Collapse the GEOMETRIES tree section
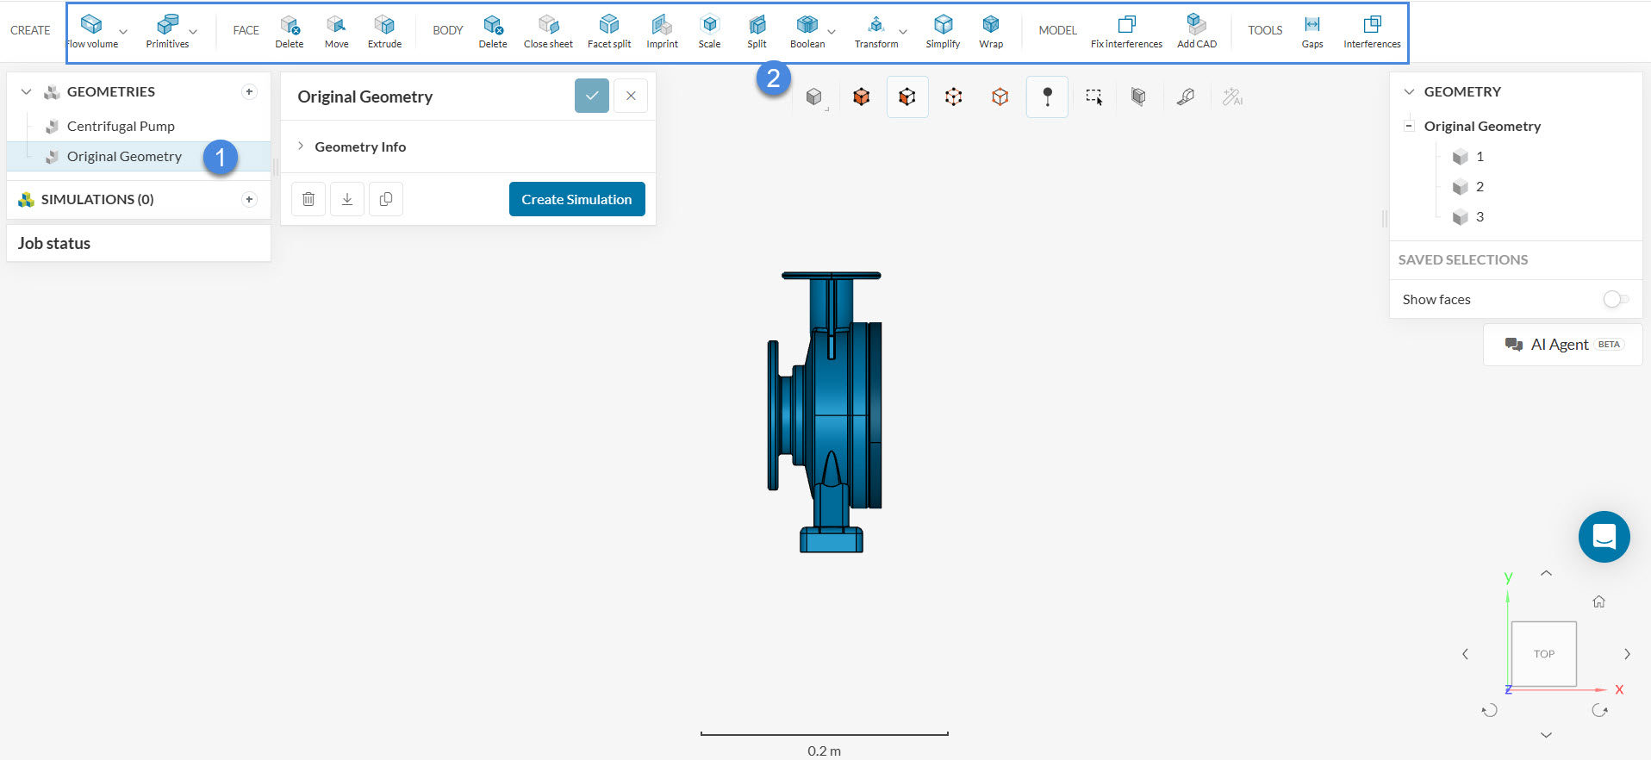The height and width of the screenshot is (760, 1651). pyautogui.click(x=26, y=91)
